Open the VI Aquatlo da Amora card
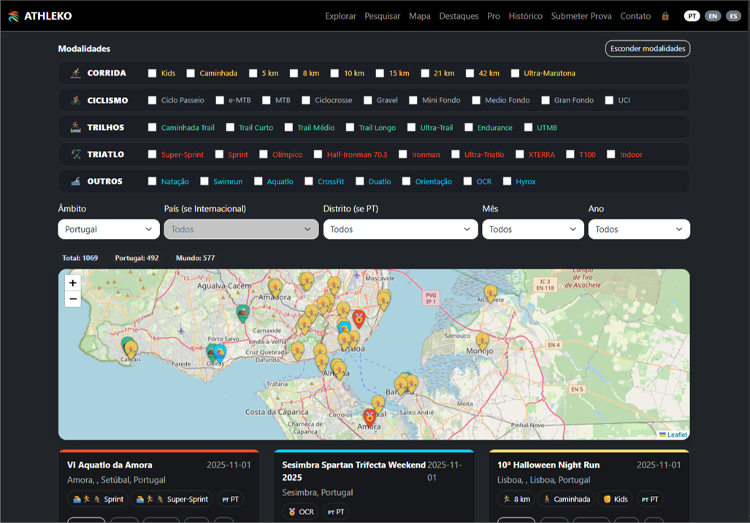 (x=110, y=465)
